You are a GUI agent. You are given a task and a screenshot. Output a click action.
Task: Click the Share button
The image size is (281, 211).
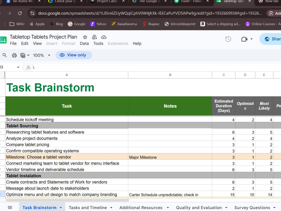click(271, 39)
